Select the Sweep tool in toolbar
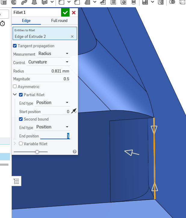186x218 pixels. (24, 2)
